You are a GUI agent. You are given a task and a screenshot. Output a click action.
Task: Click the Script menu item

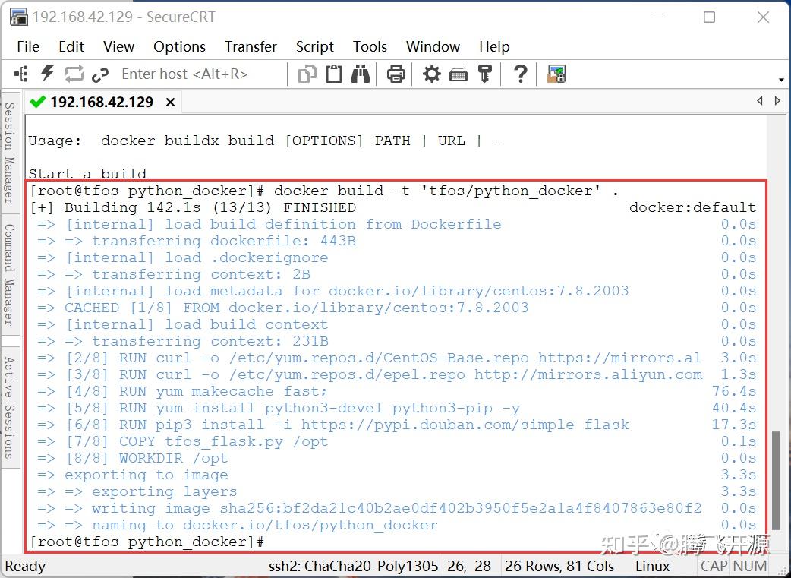(315, 46)
